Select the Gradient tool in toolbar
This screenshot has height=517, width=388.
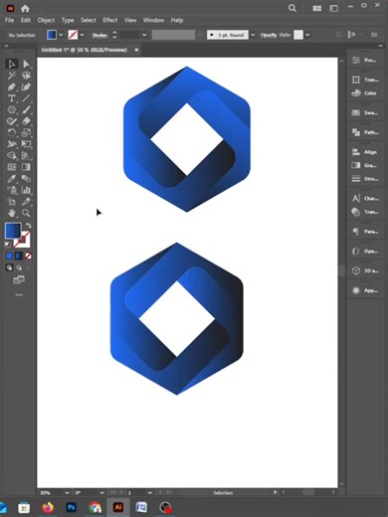(26, 167)
